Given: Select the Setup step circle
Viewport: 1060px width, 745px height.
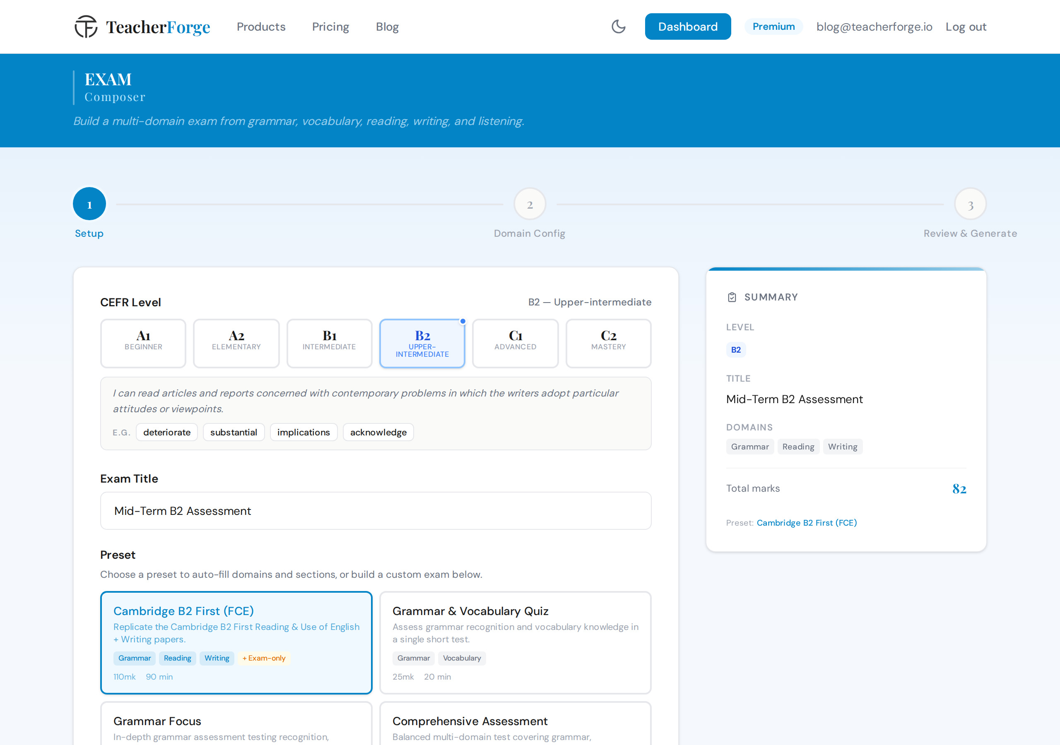Looking at the screenshot, I should [89, 204].
